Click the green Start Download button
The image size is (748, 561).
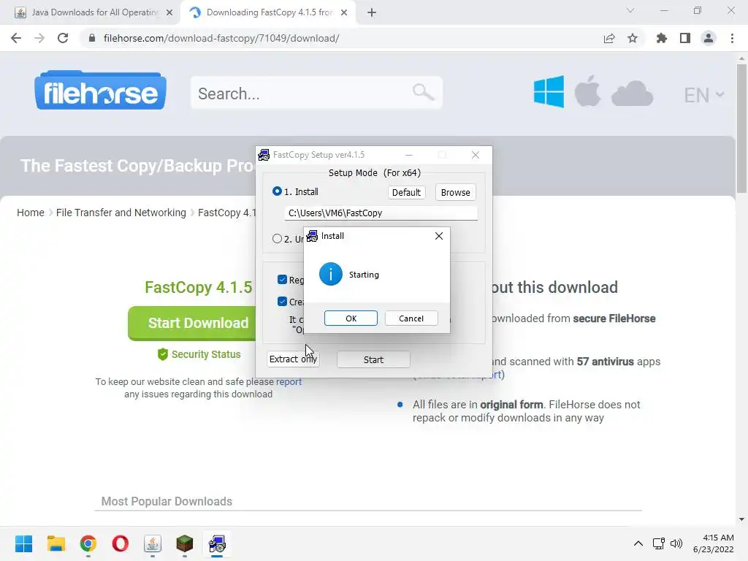pyautogui.click(x=192, y=324)
